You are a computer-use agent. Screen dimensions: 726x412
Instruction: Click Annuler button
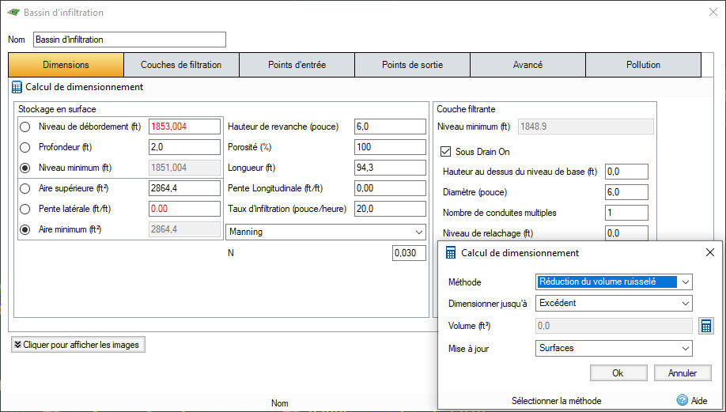[x=683, y=373]
